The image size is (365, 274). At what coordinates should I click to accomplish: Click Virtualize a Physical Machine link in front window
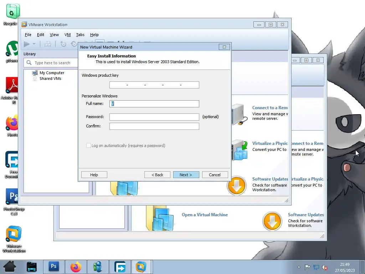click(270, 143)
